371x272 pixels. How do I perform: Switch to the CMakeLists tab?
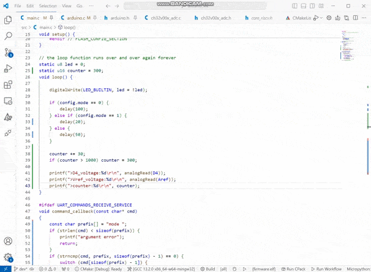(x=298, y=18)
